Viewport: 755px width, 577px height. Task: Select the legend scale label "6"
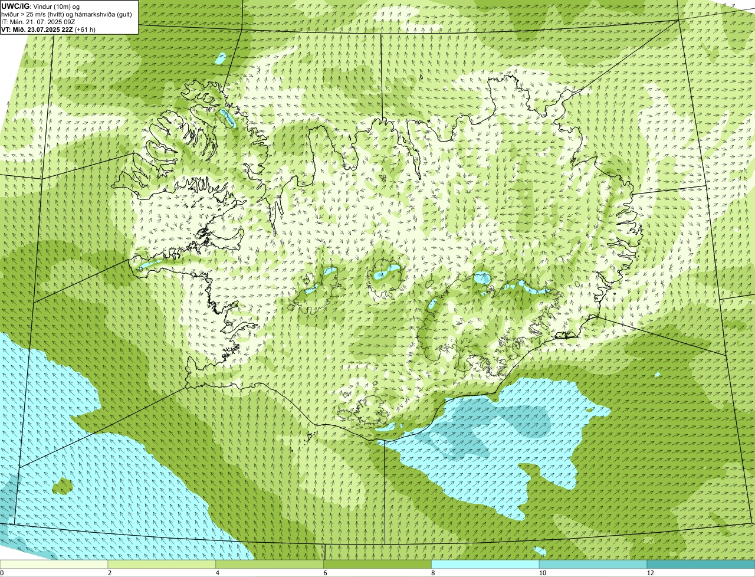pos(324,573)
